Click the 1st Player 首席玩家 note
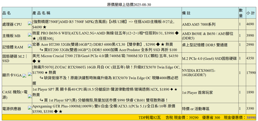Image resolution: width=258 pixels, height=121 pixels. pyautogui.click(x=197, y=93)
